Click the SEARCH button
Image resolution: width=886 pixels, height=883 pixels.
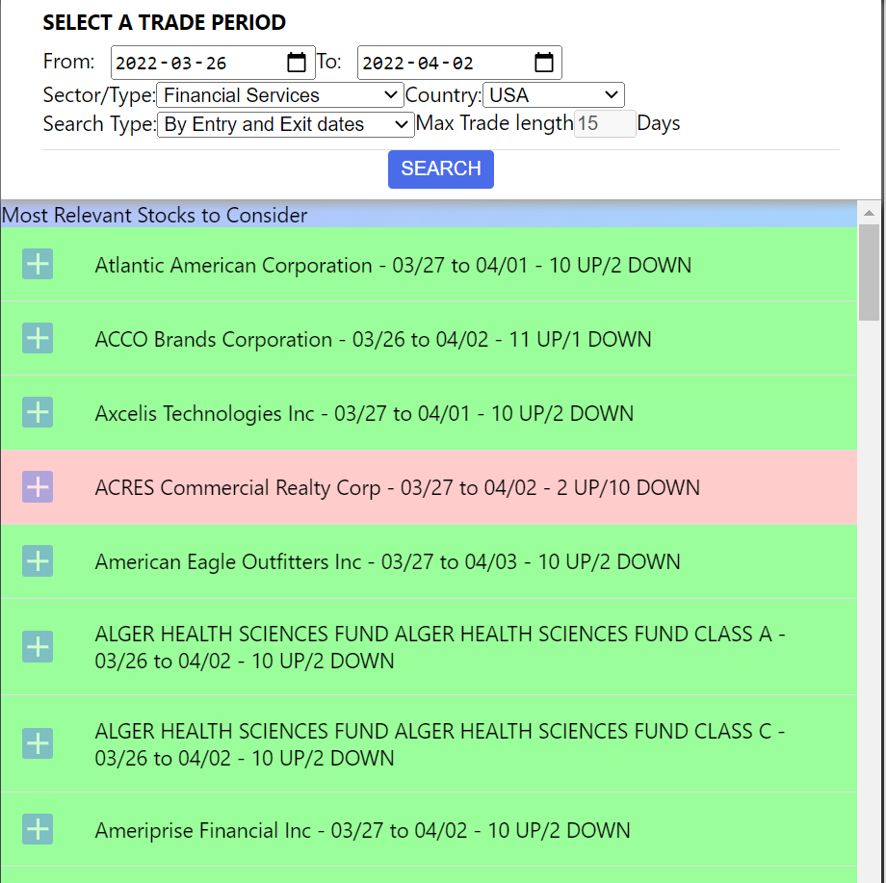tap(440, 169)
